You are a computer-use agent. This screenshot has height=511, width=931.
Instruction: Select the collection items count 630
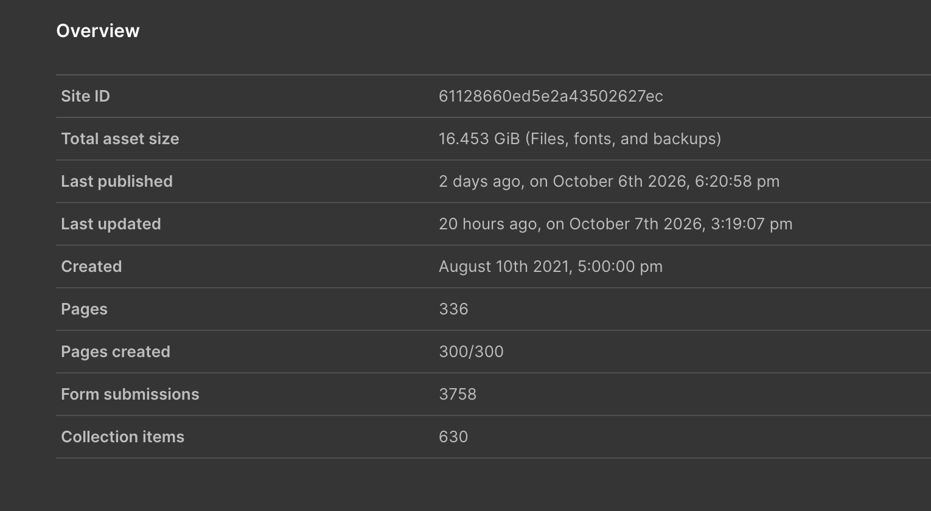click(x=453, y=437)
